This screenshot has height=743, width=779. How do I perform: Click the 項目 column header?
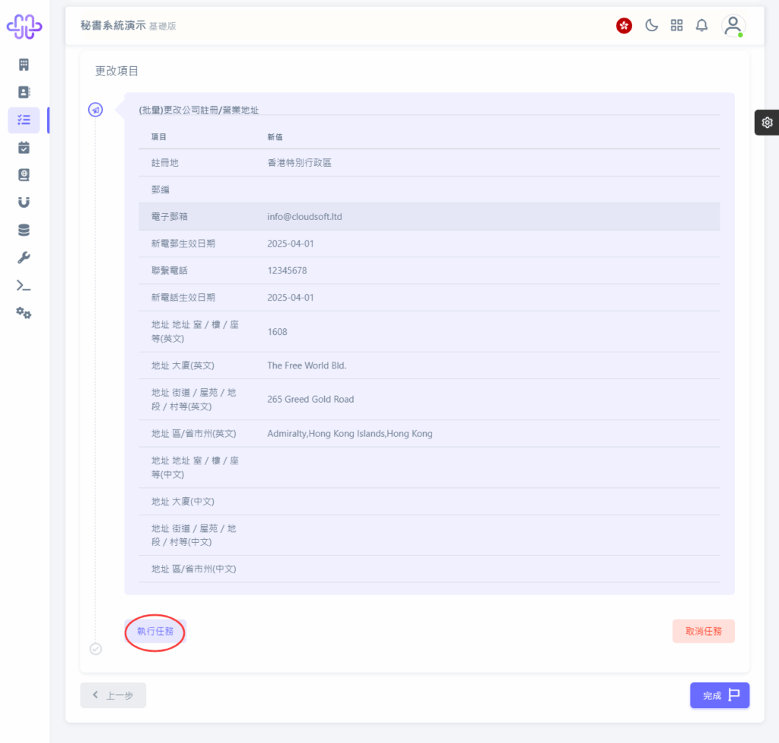tap(158, 137)
